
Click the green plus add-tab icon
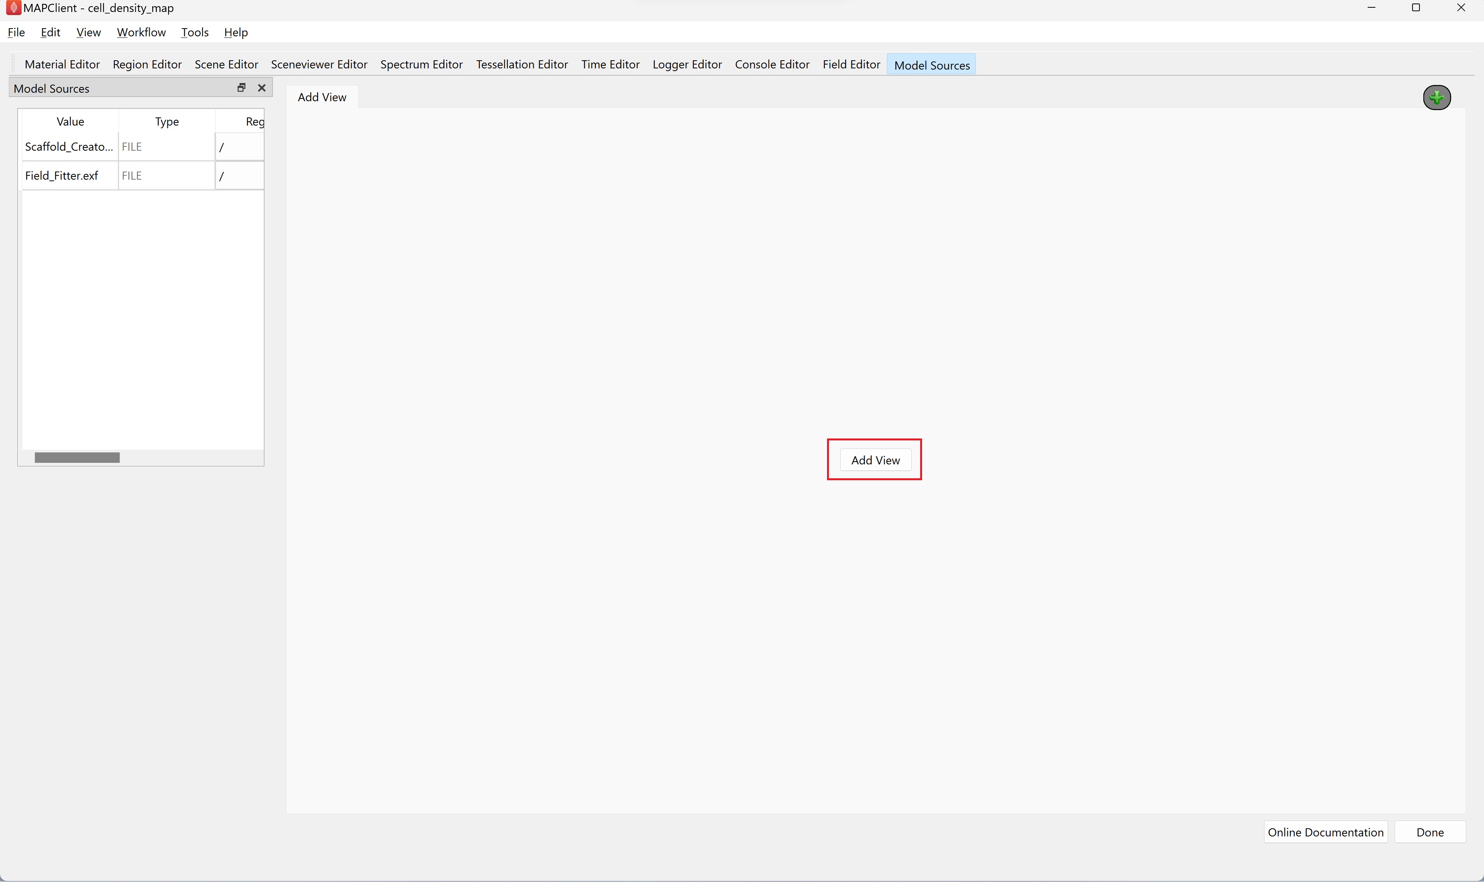[x=1436, y=97]
